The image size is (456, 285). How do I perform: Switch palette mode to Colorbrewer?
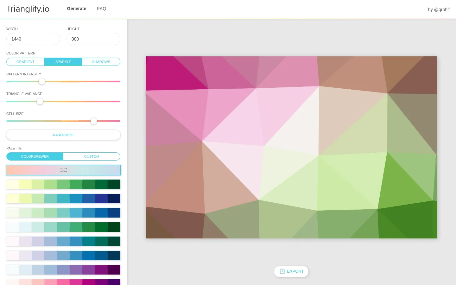[x=35, y=156]
